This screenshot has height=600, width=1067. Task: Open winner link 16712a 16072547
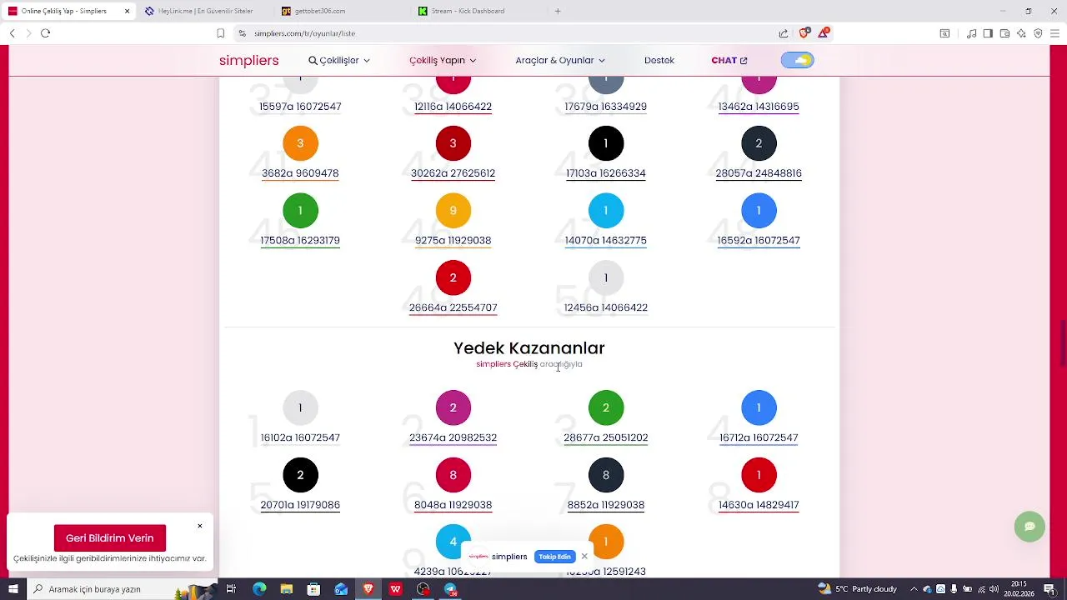[759, 437]
